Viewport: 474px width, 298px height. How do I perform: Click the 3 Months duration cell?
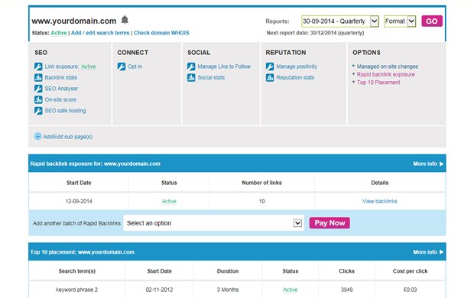coord(228,290)
